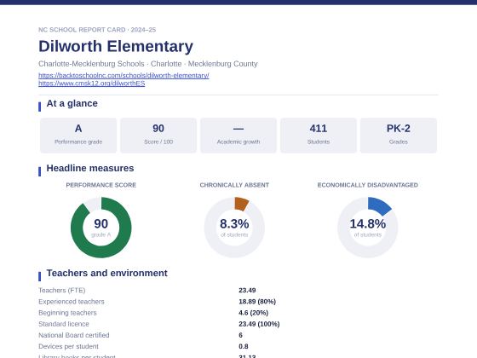Click the chronically absent 8.3% donut chart

coord(234,228)
